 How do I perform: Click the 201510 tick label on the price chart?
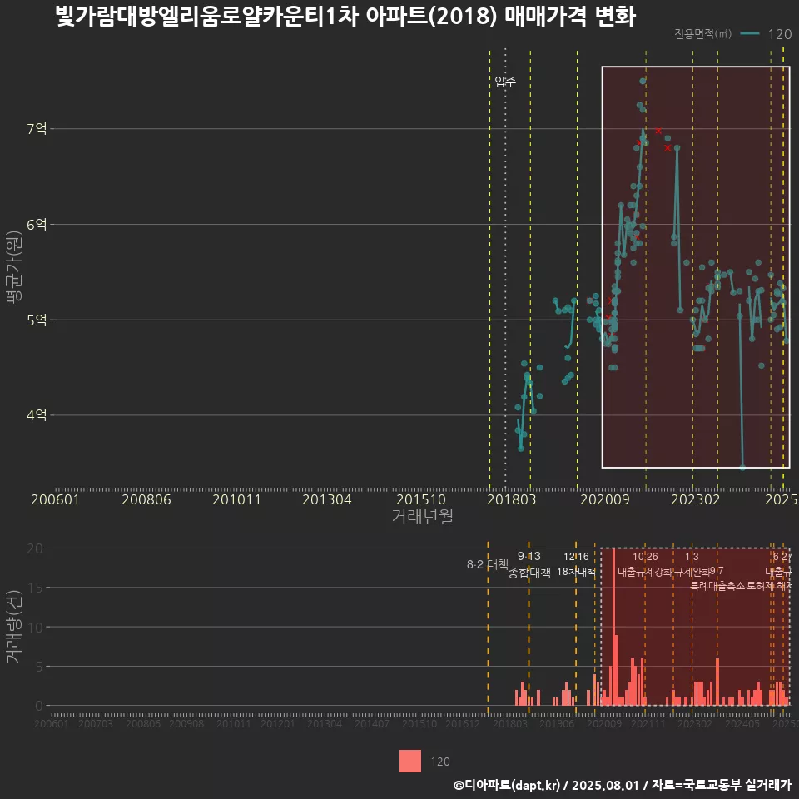[421, 499]
